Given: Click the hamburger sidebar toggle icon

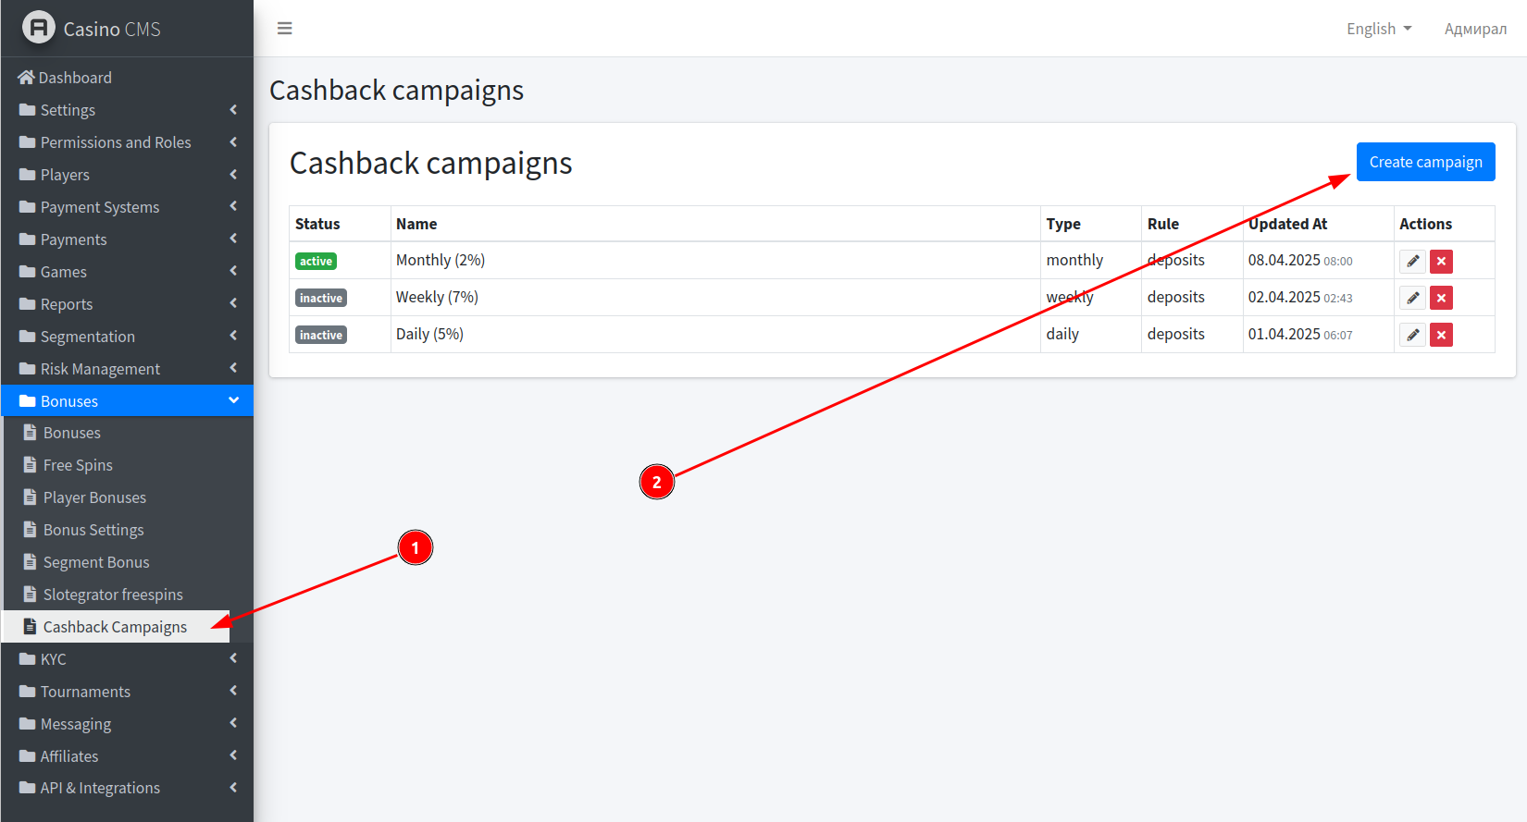Looking at the screenshot, I should [285, 29].
